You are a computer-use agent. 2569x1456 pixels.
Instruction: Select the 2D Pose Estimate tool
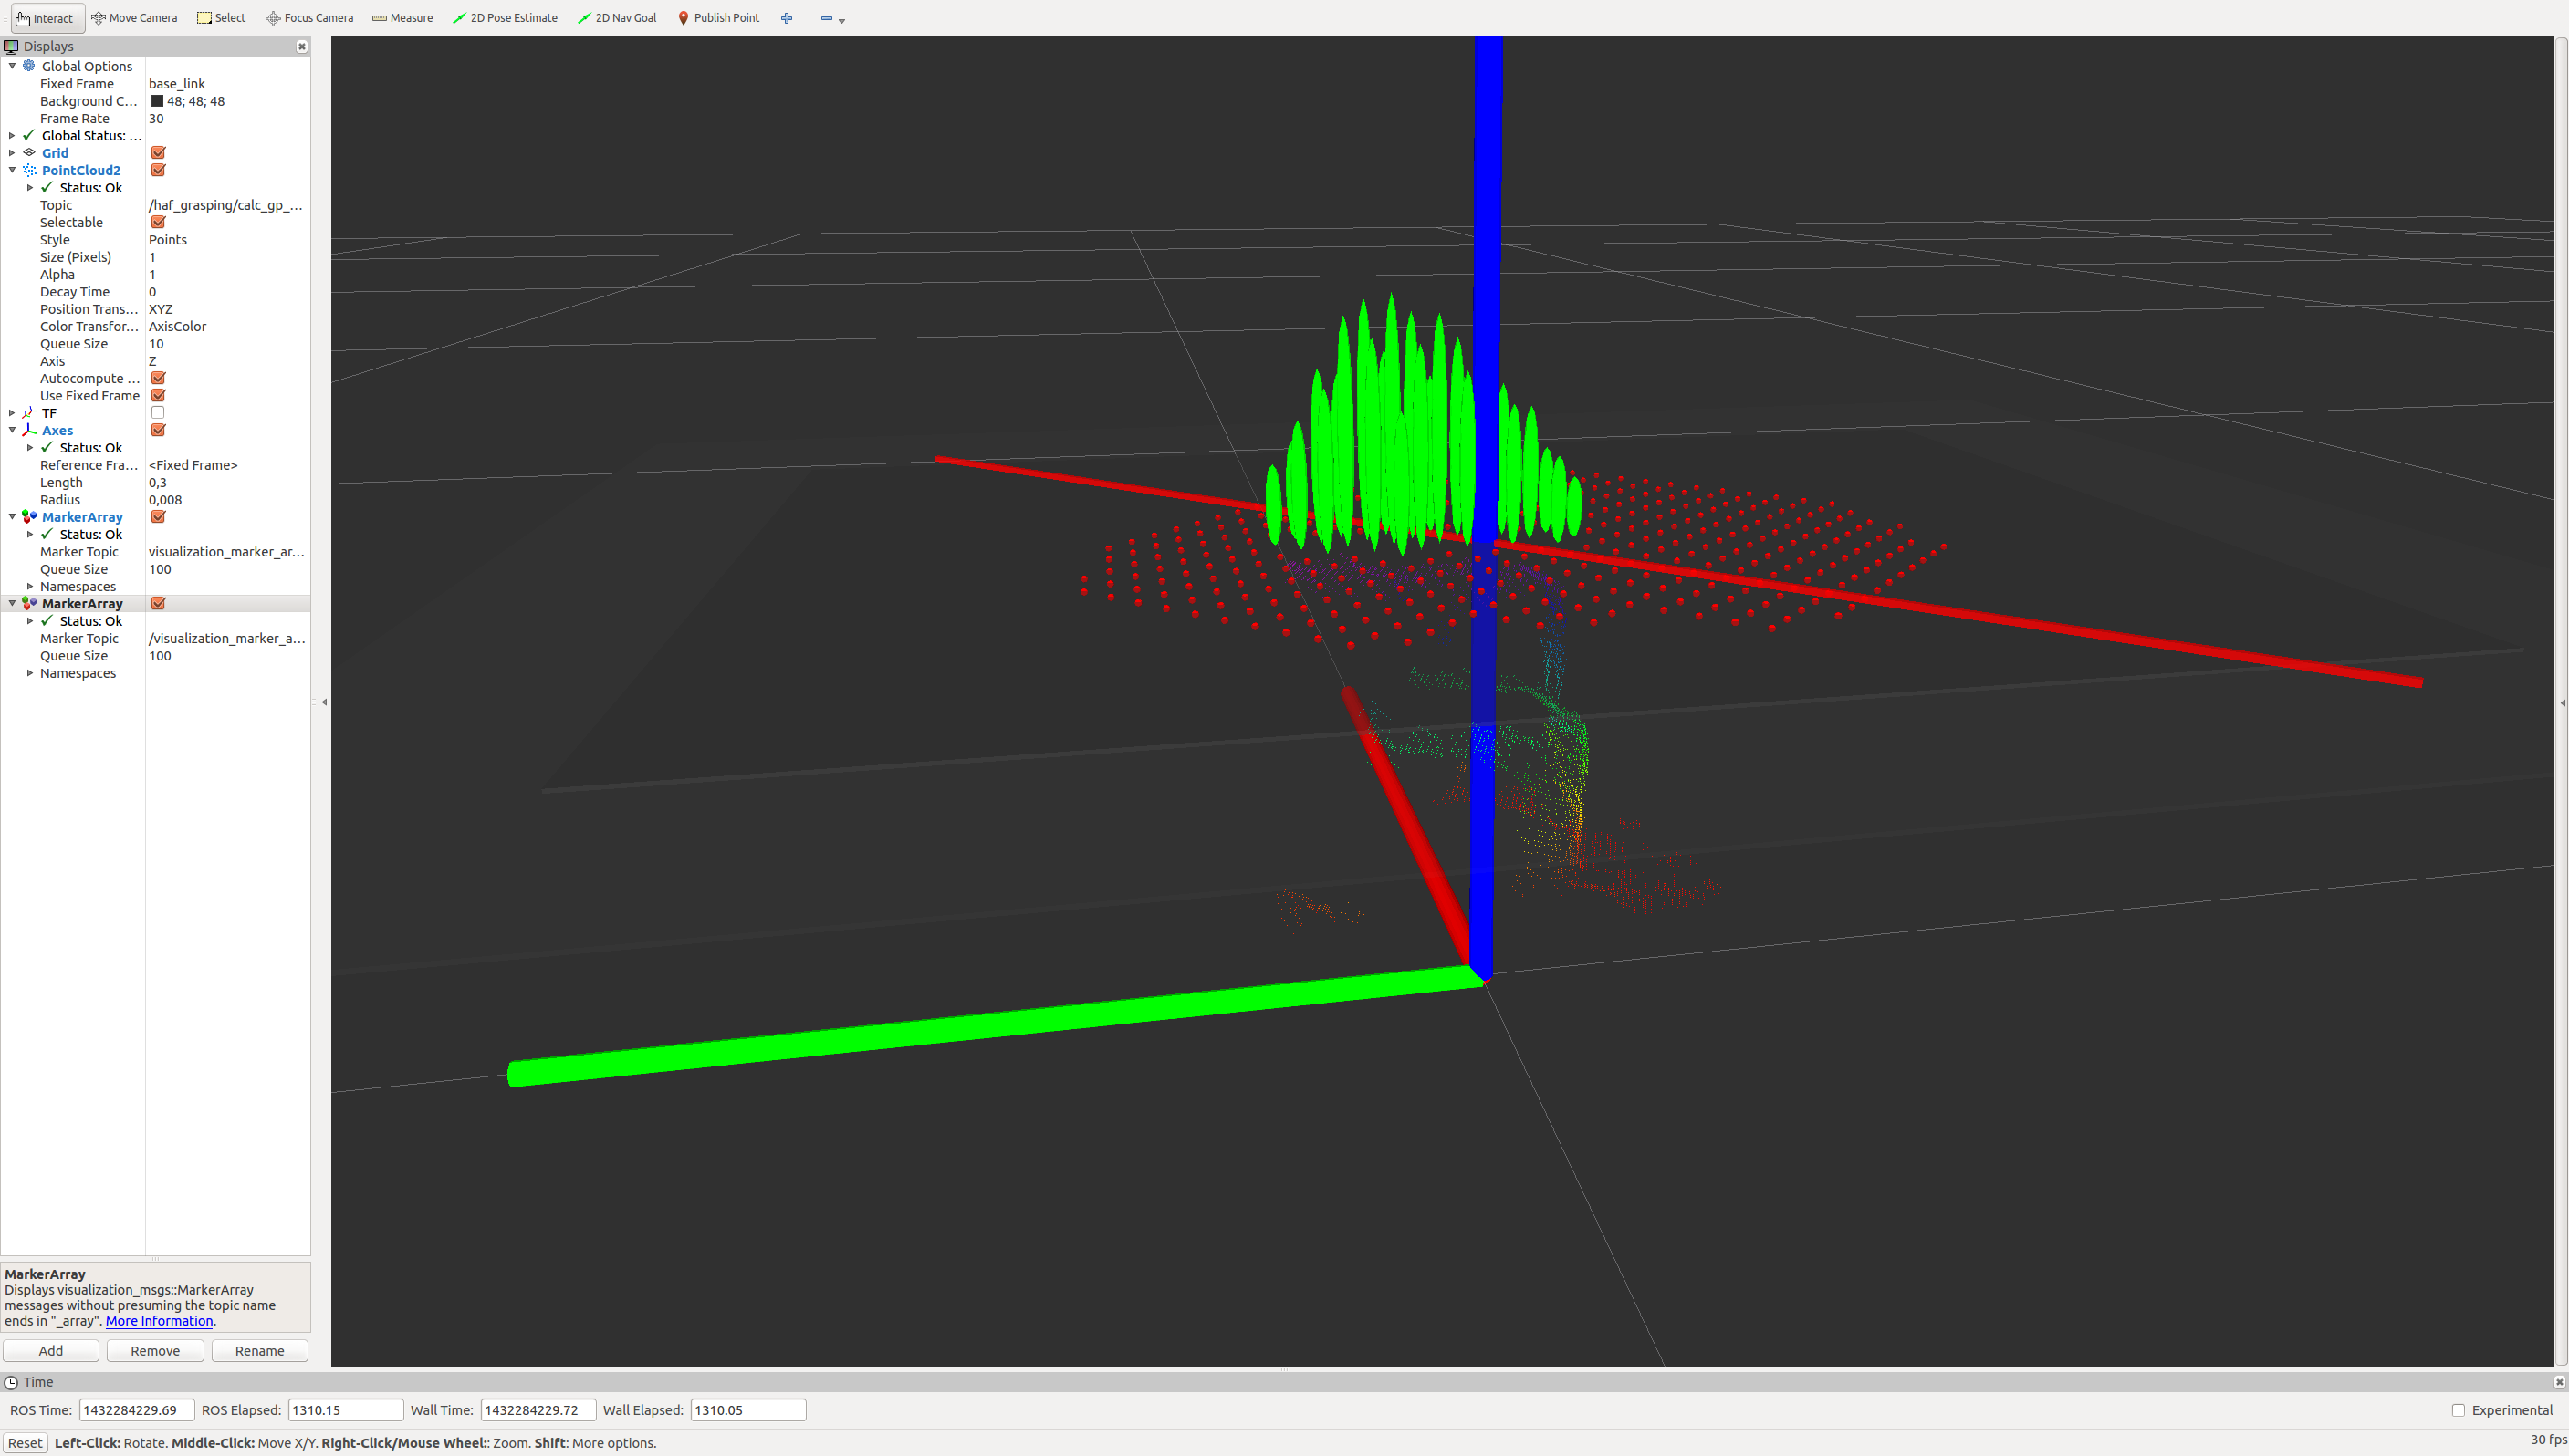(506, 18)
